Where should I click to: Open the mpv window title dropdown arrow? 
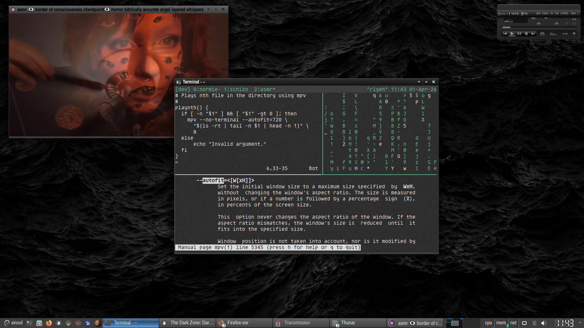coord(208,9)
